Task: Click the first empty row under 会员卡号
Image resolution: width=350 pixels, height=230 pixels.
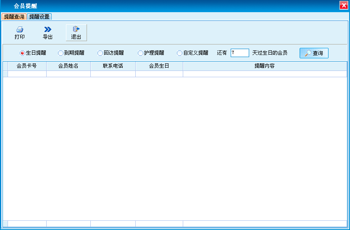Action: click(26, 74)
